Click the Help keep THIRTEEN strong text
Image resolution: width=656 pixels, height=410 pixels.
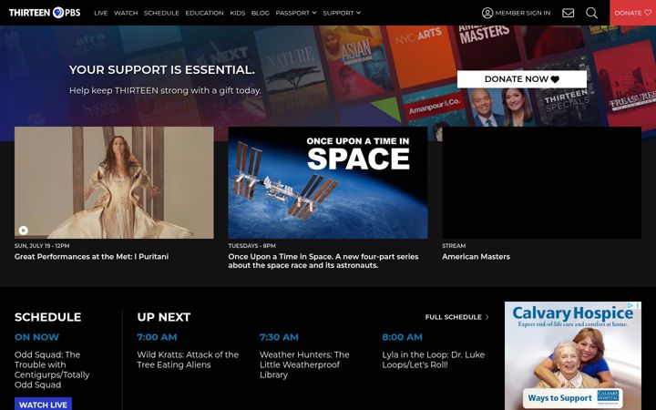click(x=165, y=90)
